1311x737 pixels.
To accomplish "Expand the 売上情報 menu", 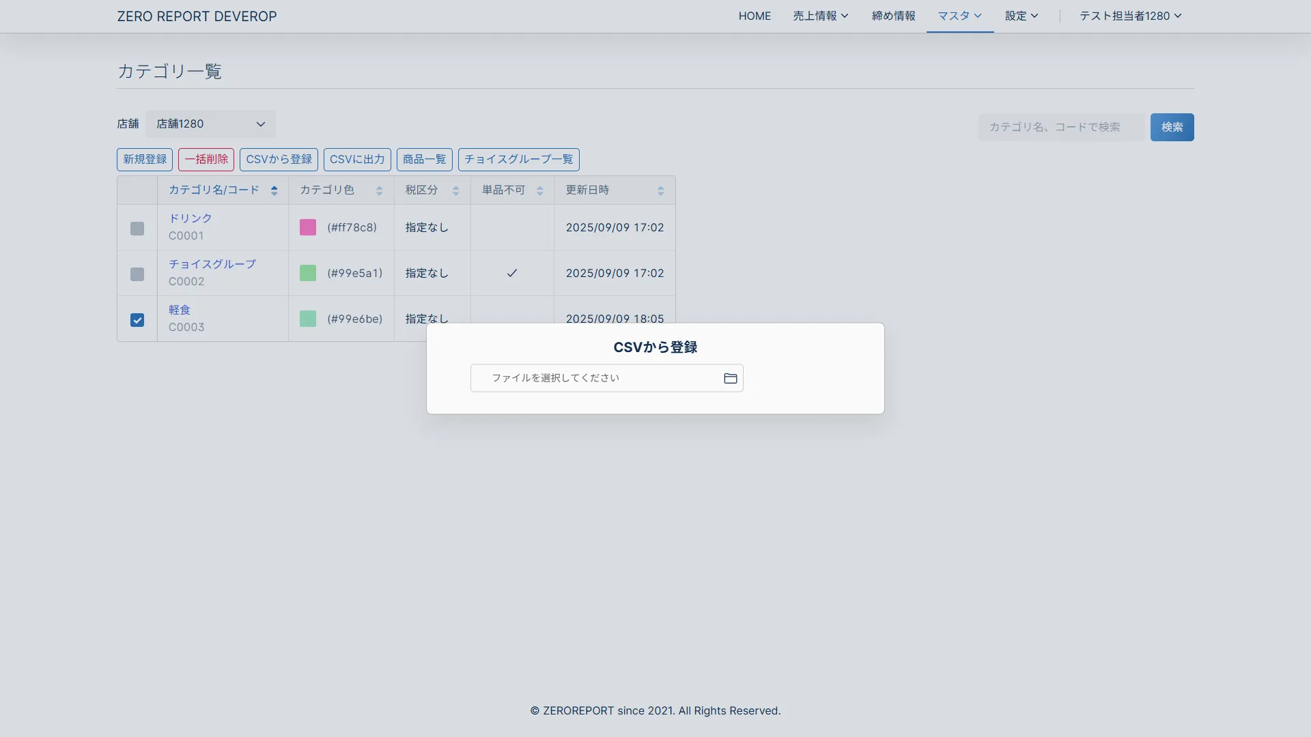I will [x=820, y=16].
